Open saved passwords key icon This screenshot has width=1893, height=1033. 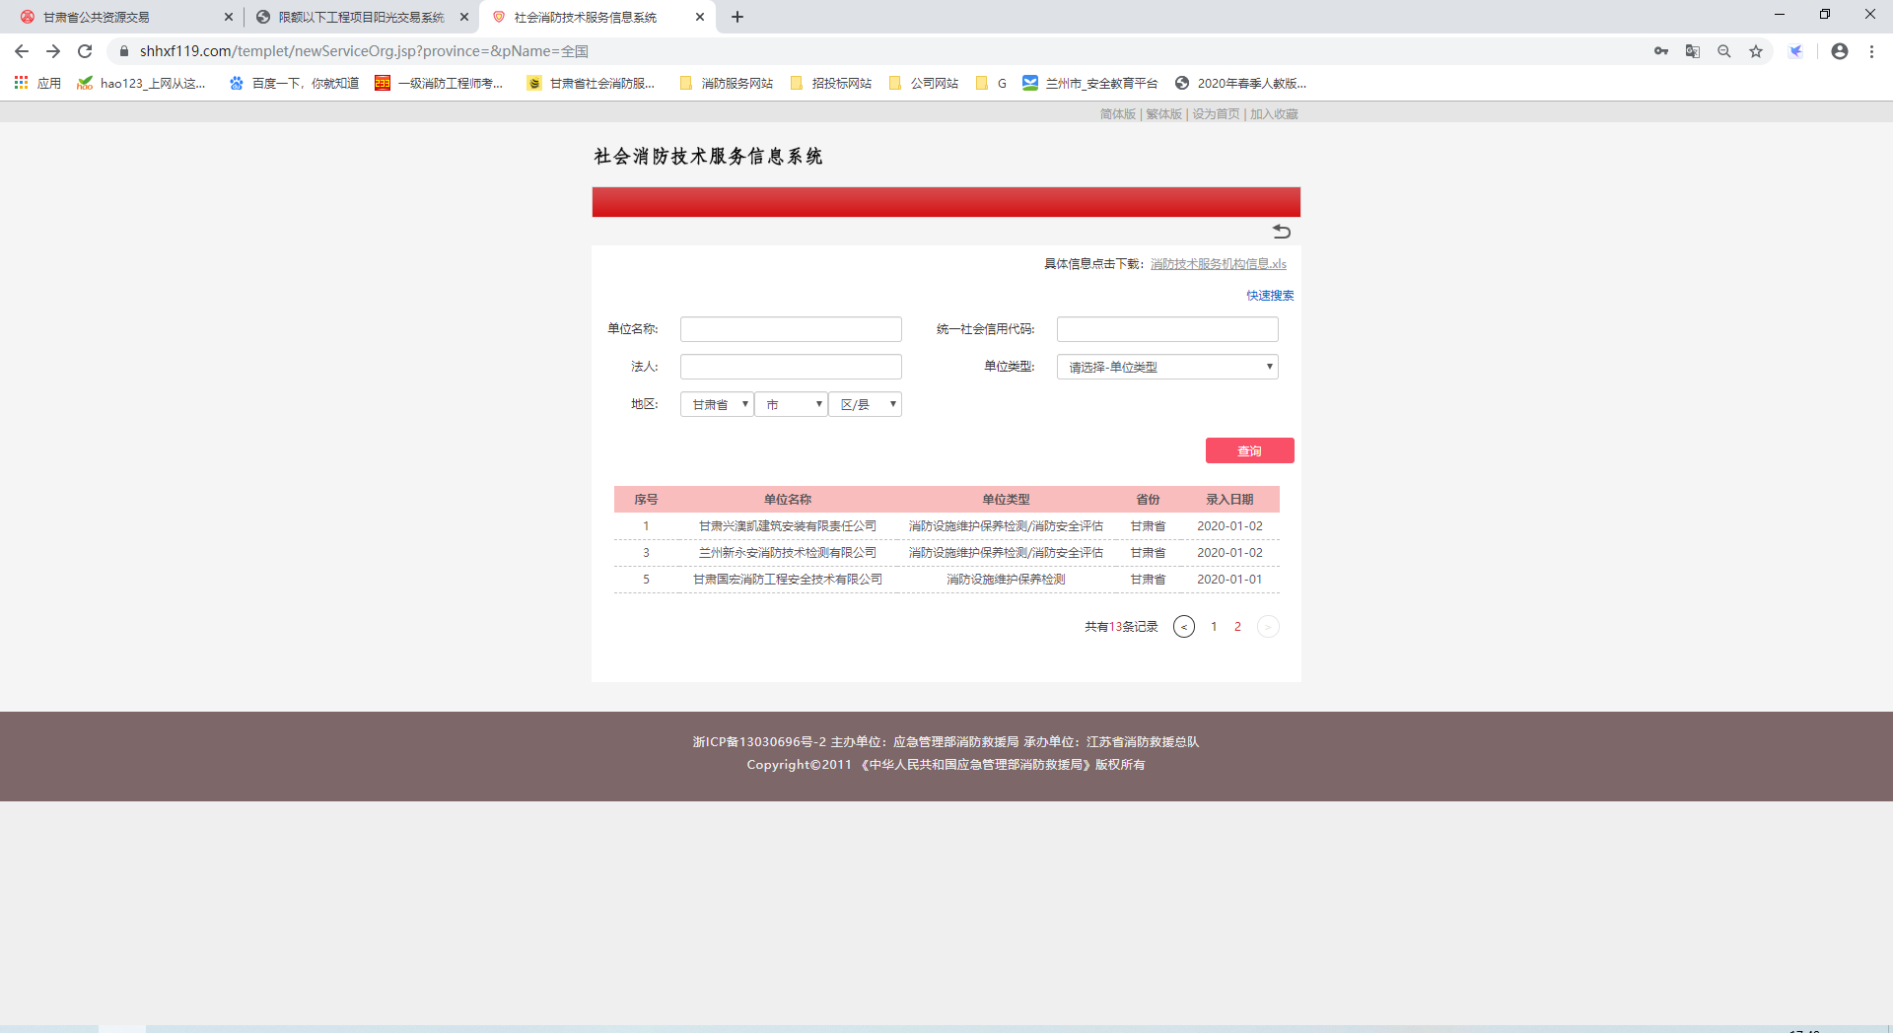click(1661, 51)
